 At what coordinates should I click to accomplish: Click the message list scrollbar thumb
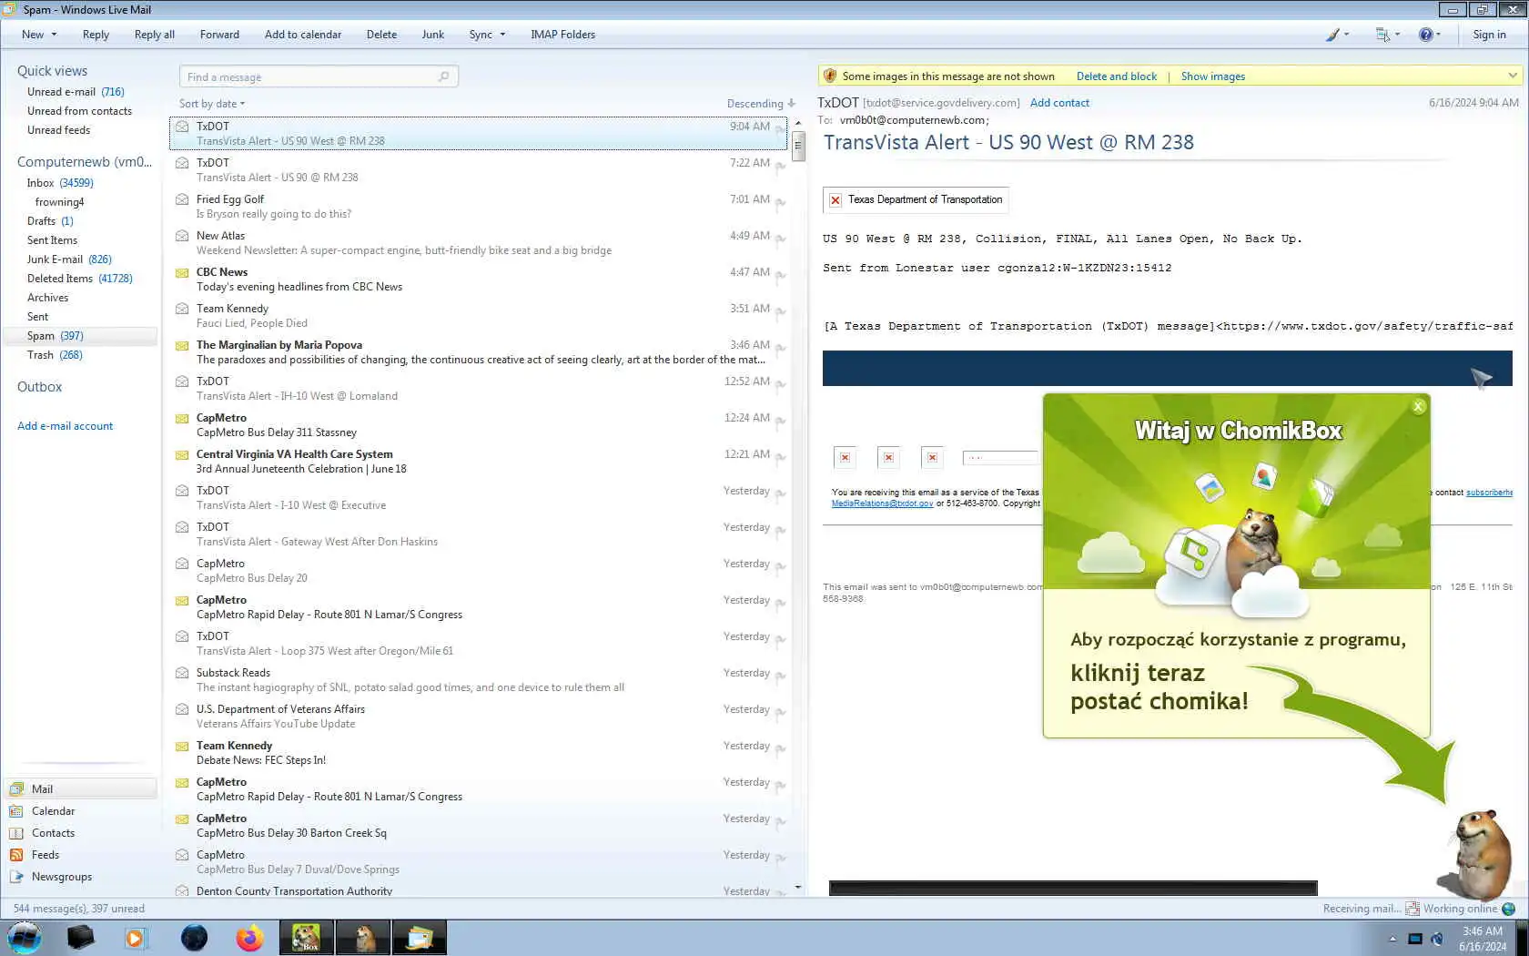point(798,147)
